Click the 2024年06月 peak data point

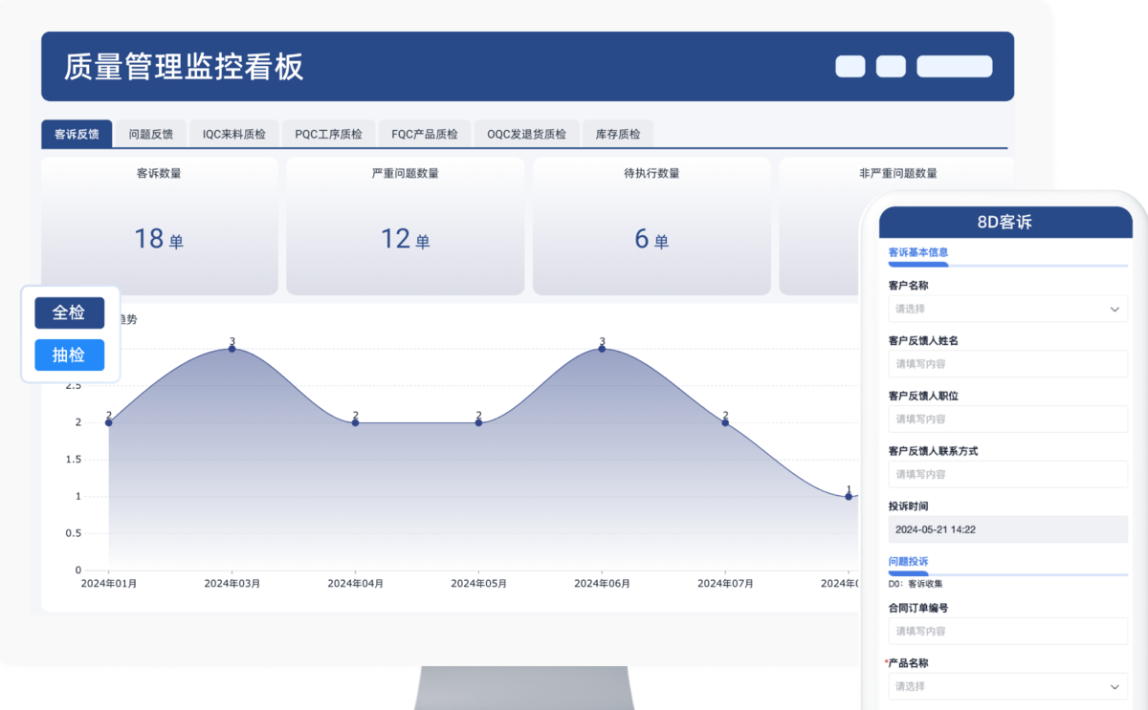[x=602, y=349]
